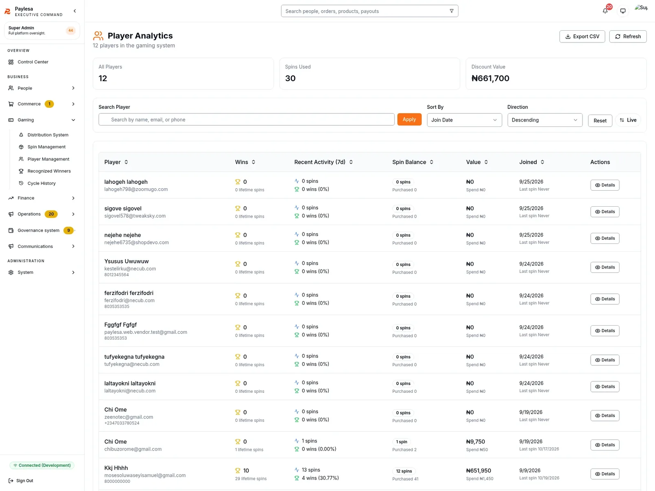Collapse the Gaming menu section

pos(42,120)
